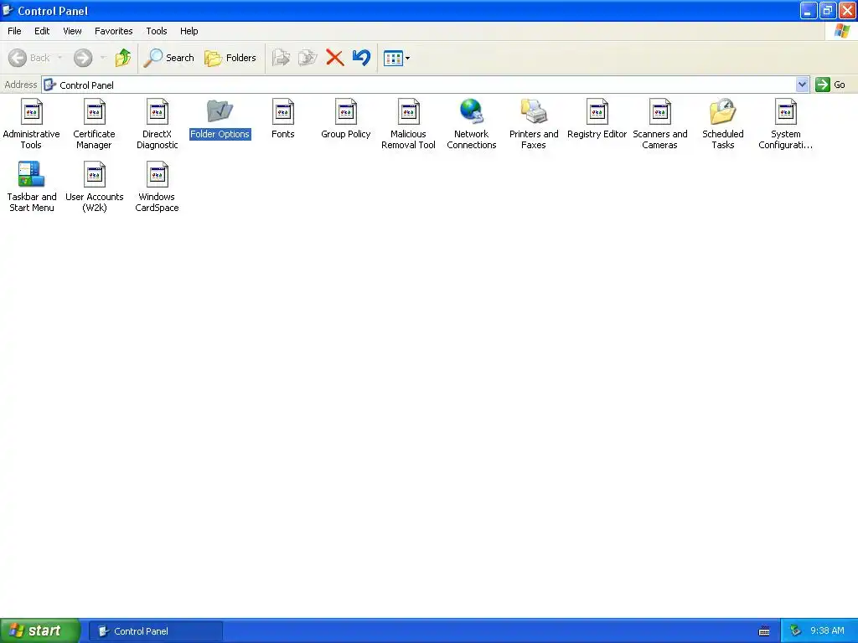Select Control Panel taskbar button

point(155,631)
